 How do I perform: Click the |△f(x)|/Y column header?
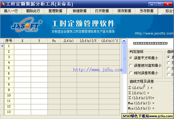(88, 41)
